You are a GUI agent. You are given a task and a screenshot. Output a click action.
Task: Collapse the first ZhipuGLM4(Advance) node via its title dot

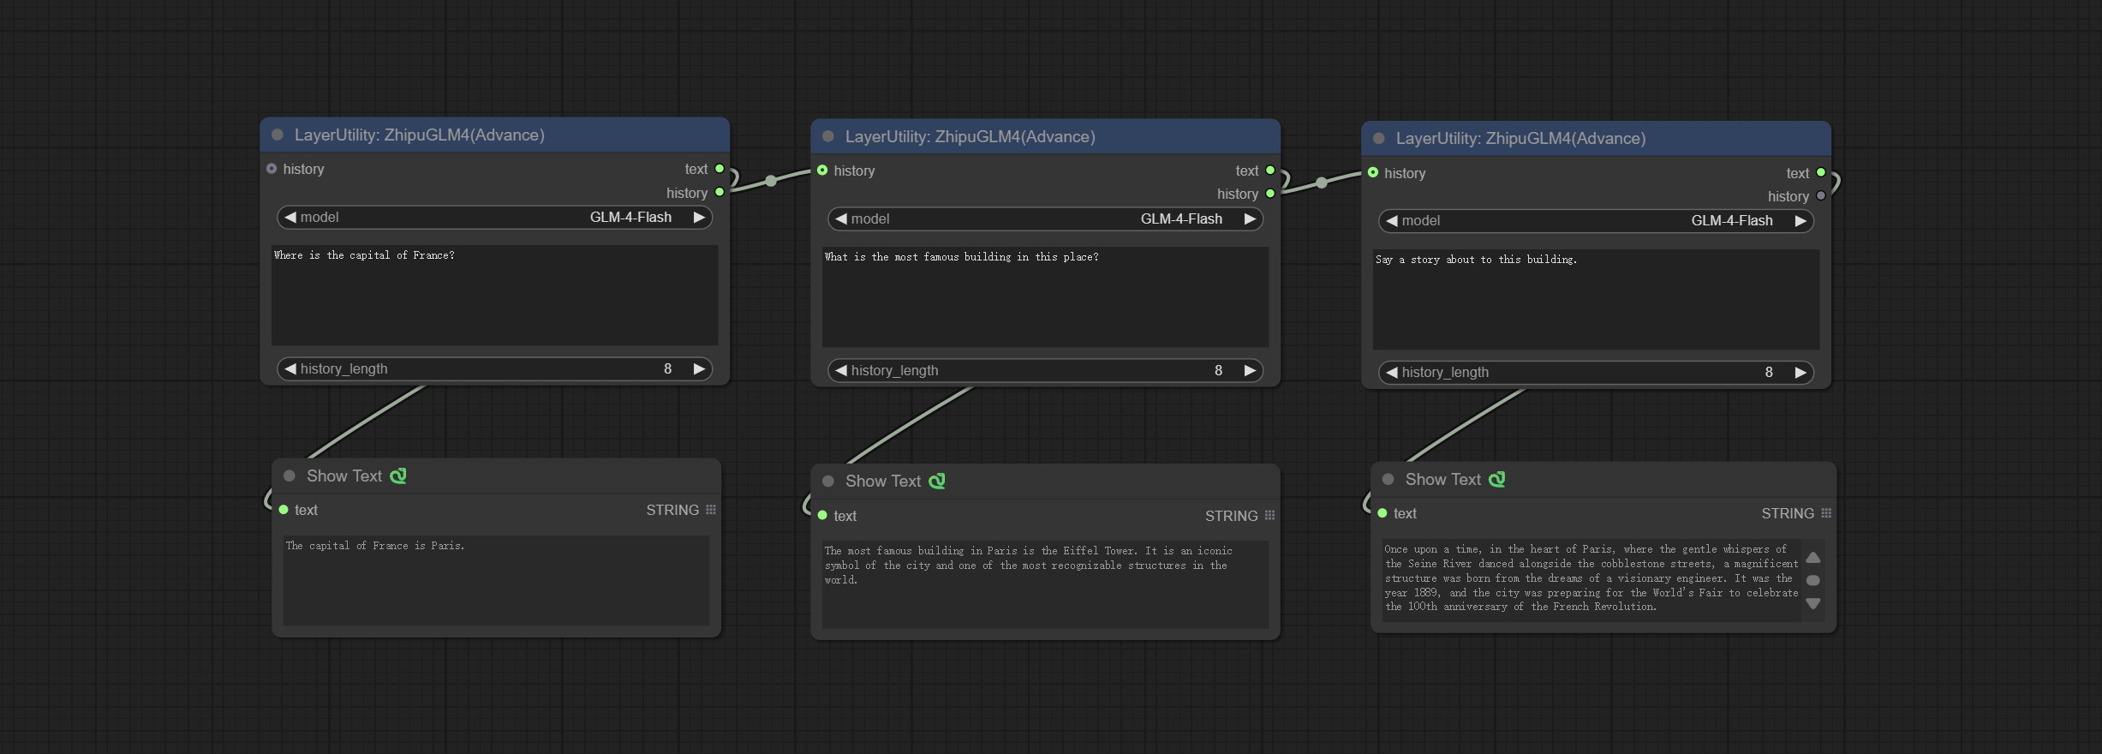click(x=278, y=135)
